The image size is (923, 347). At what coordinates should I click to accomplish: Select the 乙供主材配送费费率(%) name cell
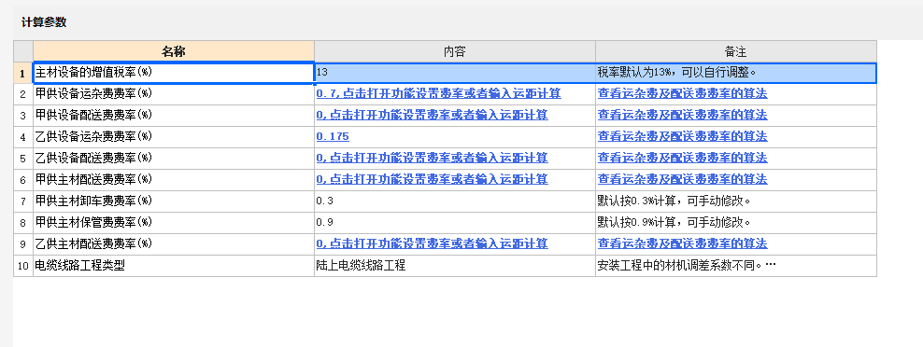coord(174,243)
